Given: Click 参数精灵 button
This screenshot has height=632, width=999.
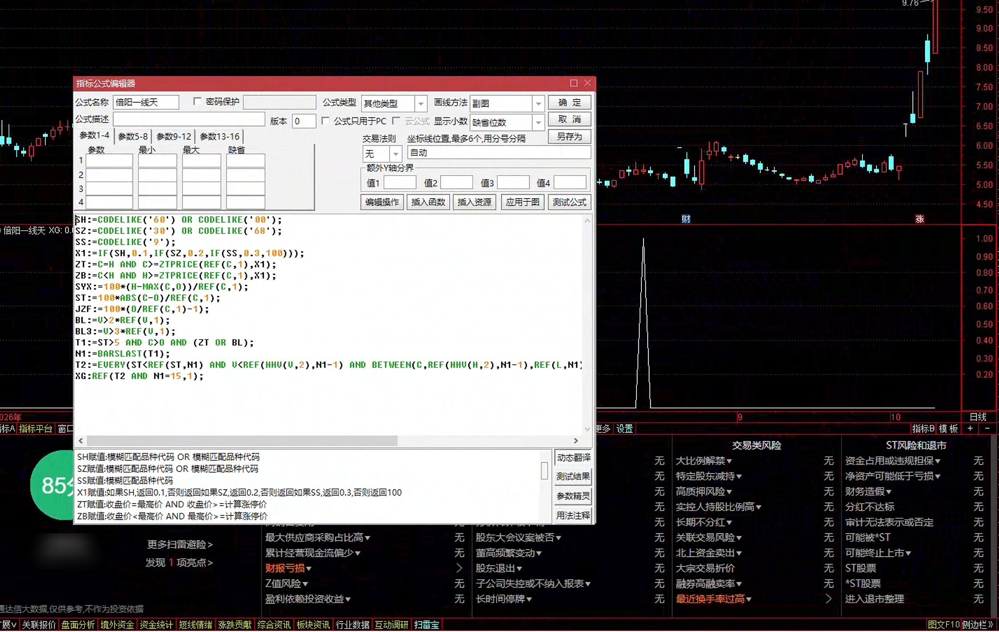Looking at the screenshot, I should (573, 496).
